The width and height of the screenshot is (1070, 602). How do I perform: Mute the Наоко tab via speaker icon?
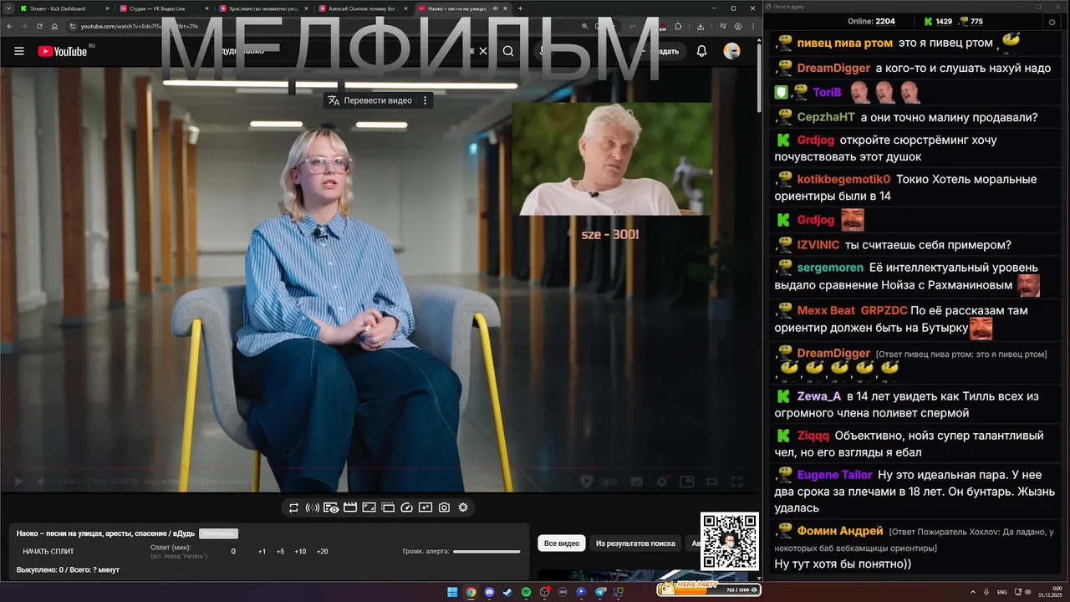pos(495,8)
